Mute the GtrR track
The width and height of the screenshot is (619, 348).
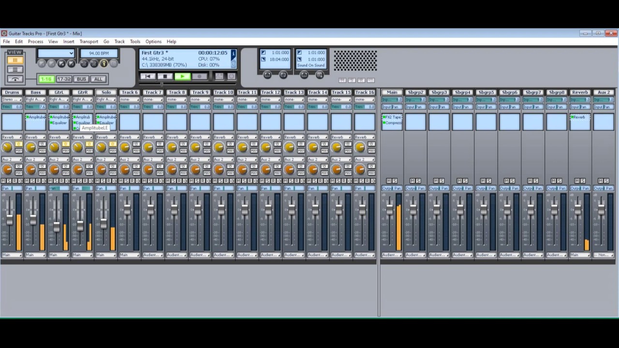tap(74, 181)
